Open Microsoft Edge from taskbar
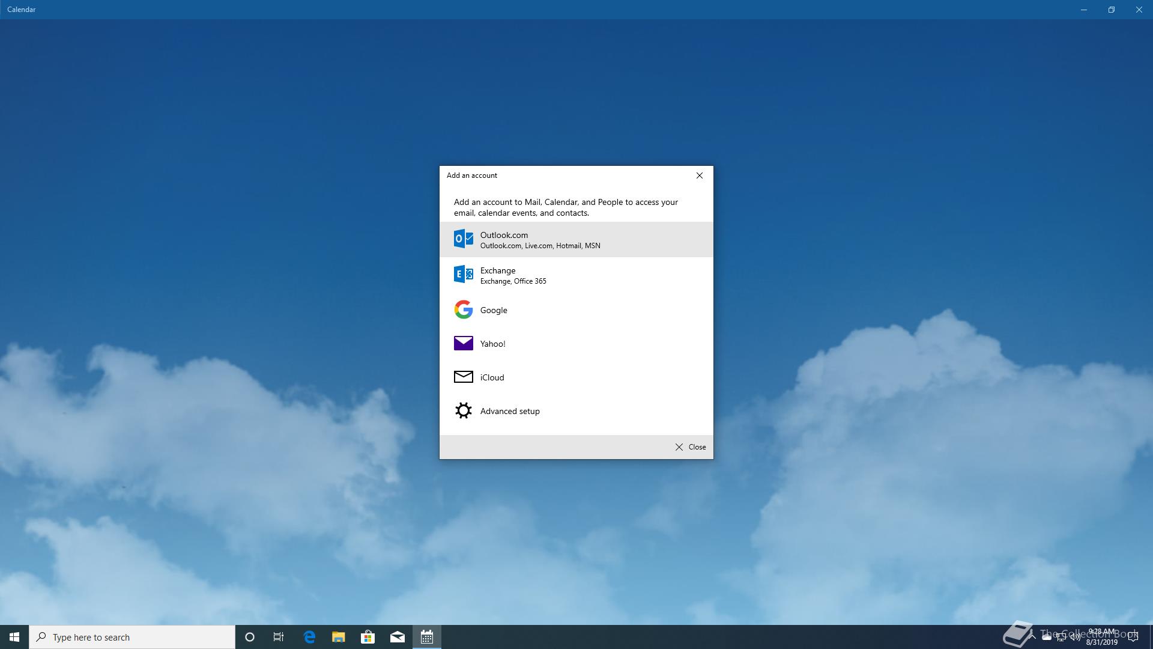The height and width of the screenshot is (649, 1153). click(309, 637)
